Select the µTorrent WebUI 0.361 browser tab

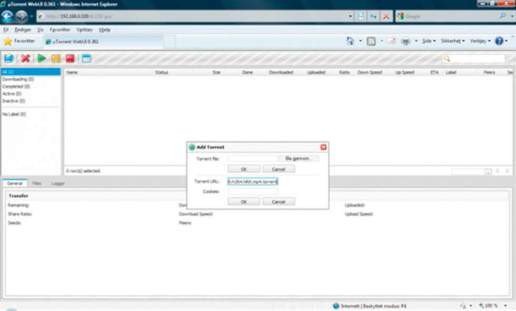click(103, 42)
